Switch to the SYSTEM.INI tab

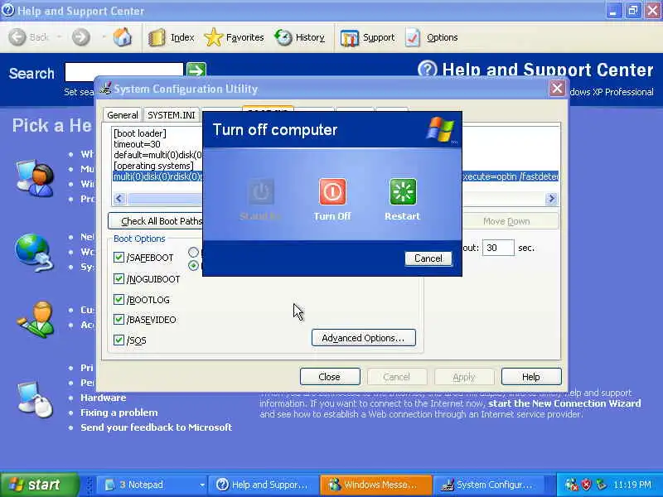[x=172, y=115]
